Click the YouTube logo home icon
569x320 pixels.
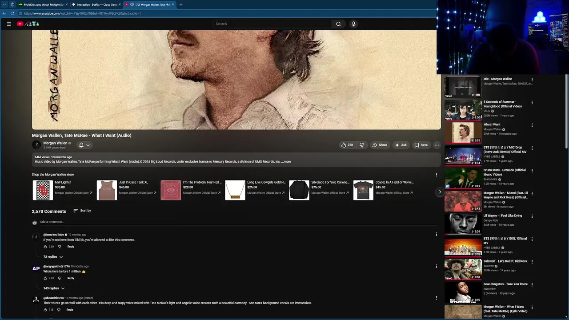pos(20,24)
